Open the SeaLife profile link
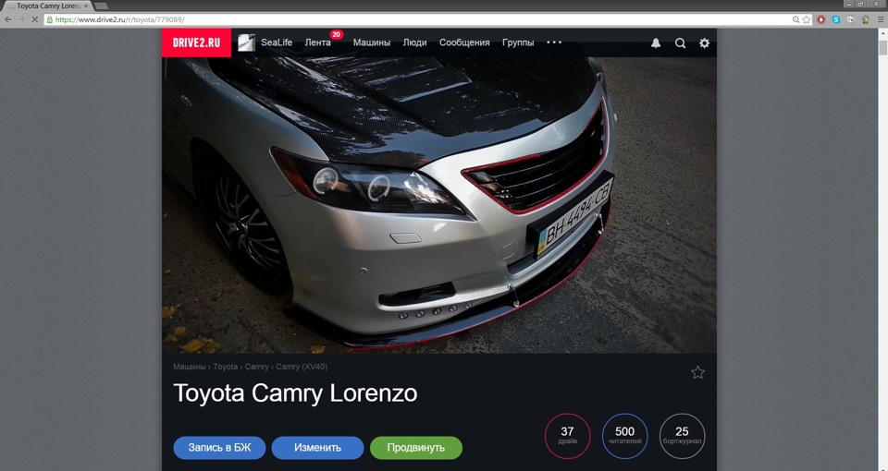888x471 pixels. [277, 42]
